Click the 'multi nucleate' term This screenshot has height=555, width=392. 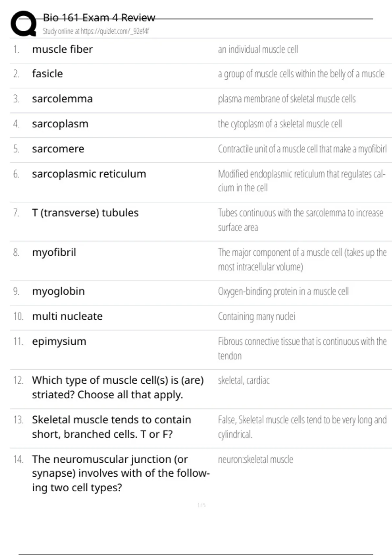(x=67, y=316)
